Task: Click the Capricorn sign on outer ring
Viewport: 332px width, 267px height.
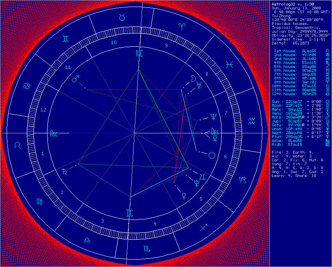Action: [x=242, y=180]
